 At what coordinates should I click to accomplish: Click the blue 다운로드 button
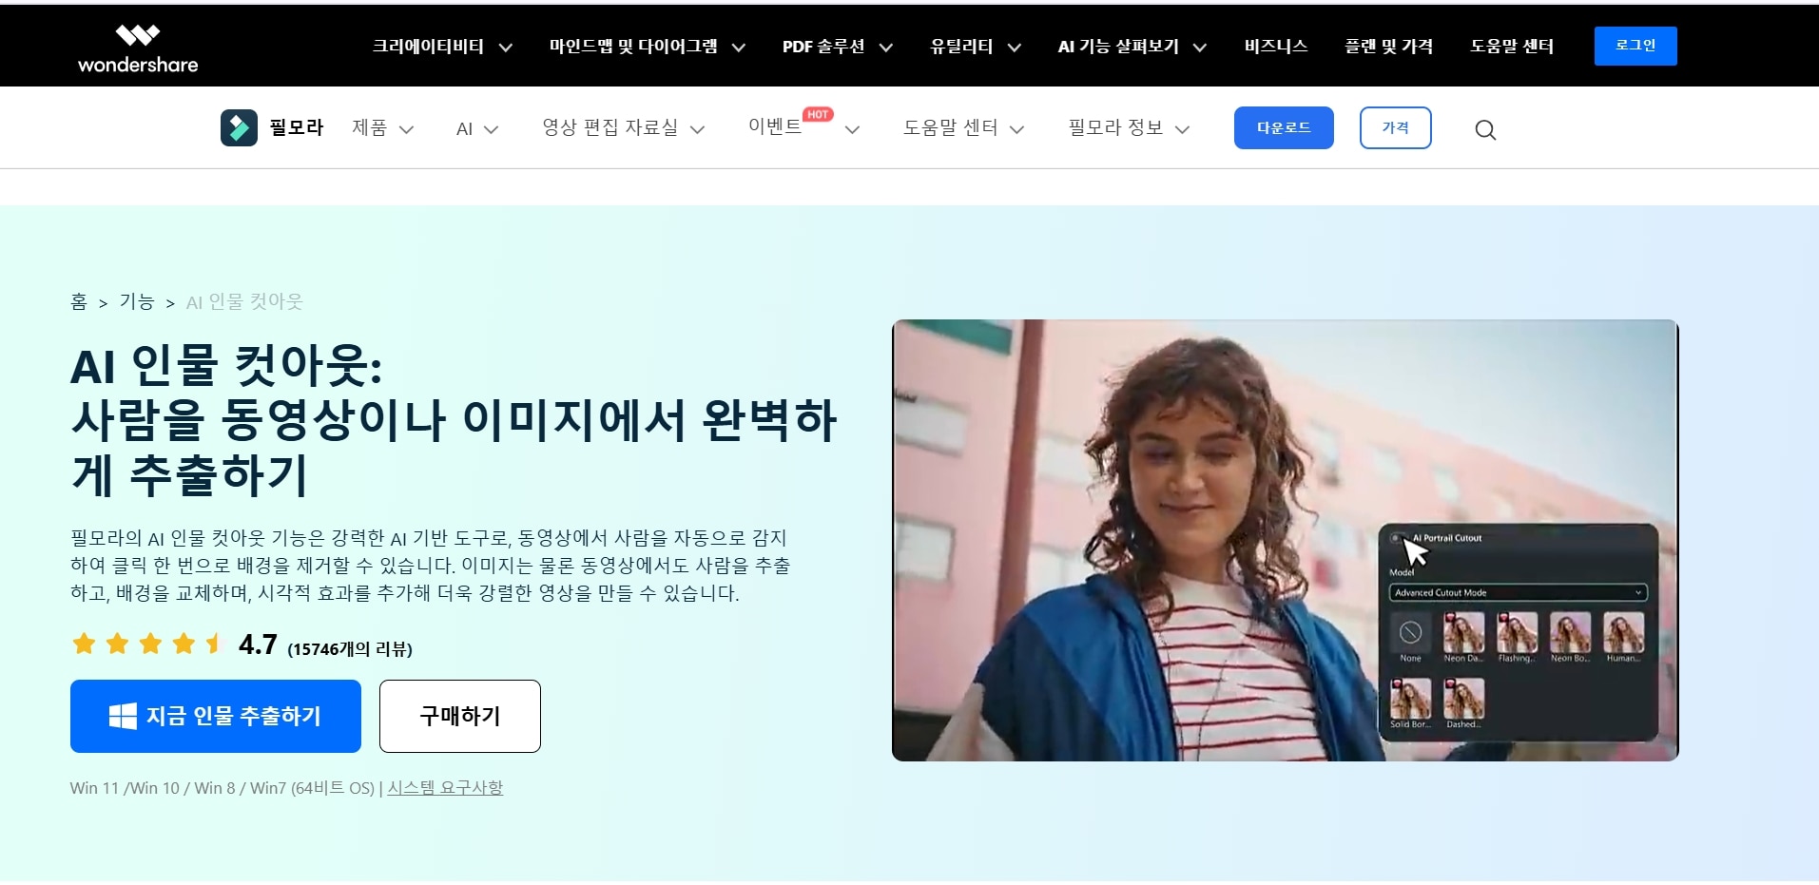pyautogui.click(x=1284, y=127)
